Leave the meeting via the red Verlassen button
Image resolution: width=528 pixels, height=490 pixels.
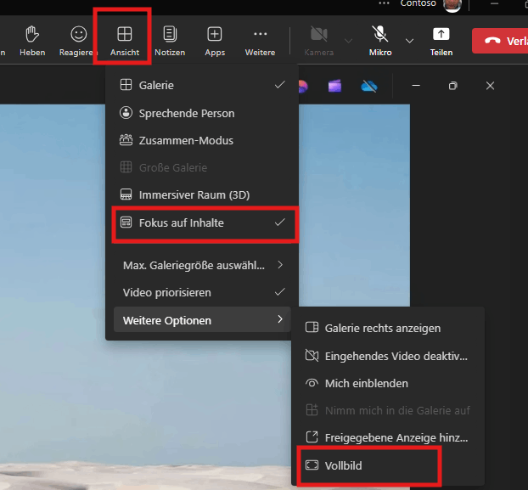pos(500,41)
